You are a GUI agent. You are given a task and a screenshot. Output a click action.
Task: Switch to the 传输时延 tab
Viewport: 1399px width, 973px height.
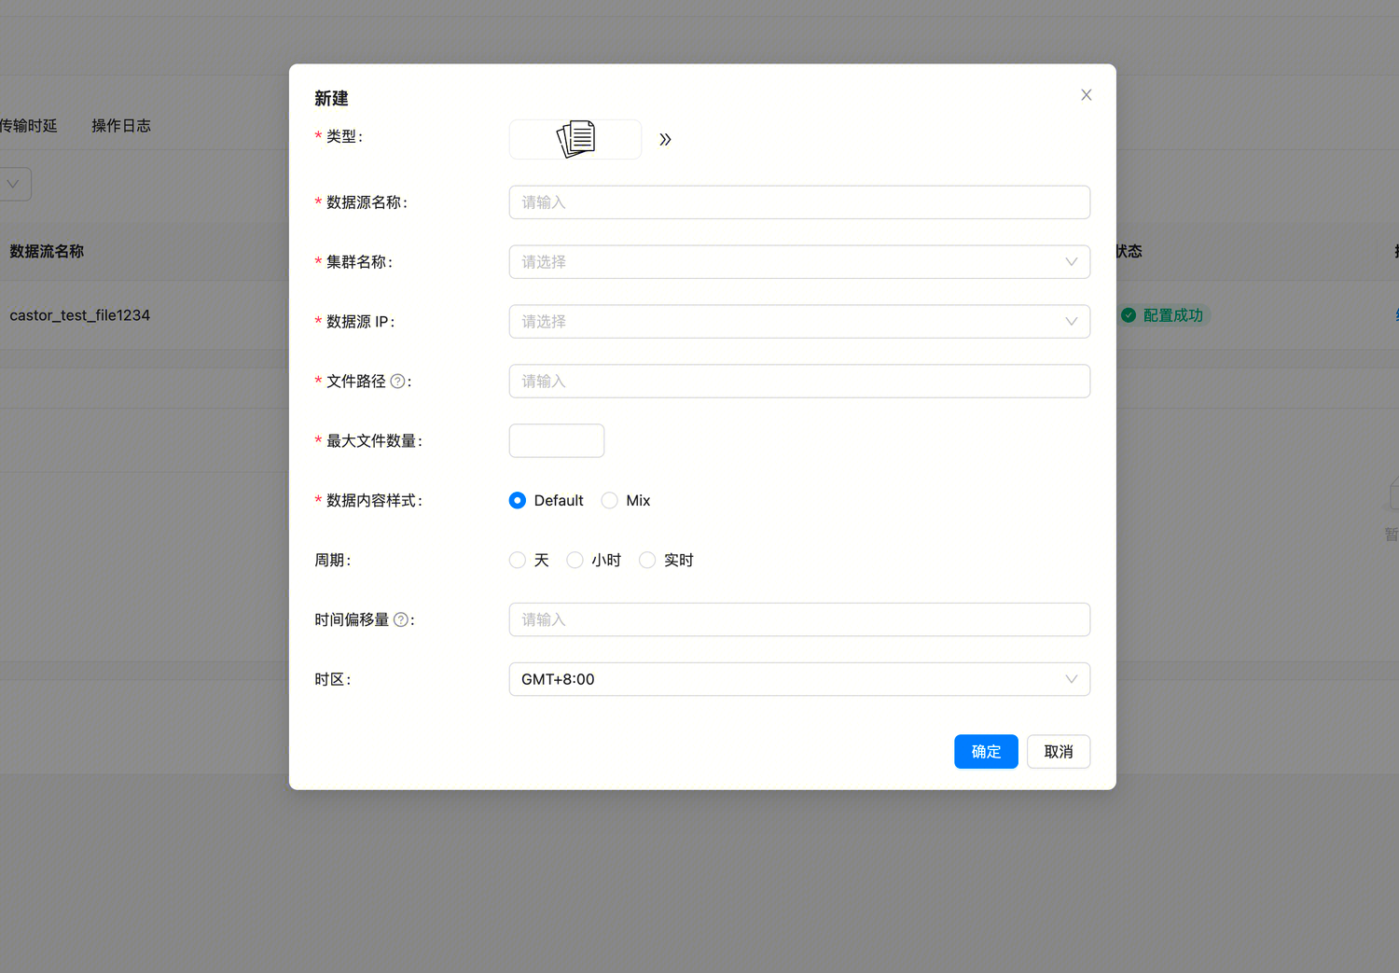[28, 126]
